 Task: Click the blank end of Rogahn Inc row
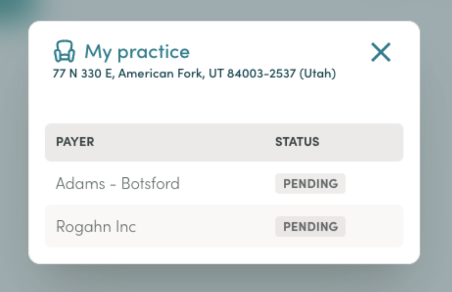[379, 226]
